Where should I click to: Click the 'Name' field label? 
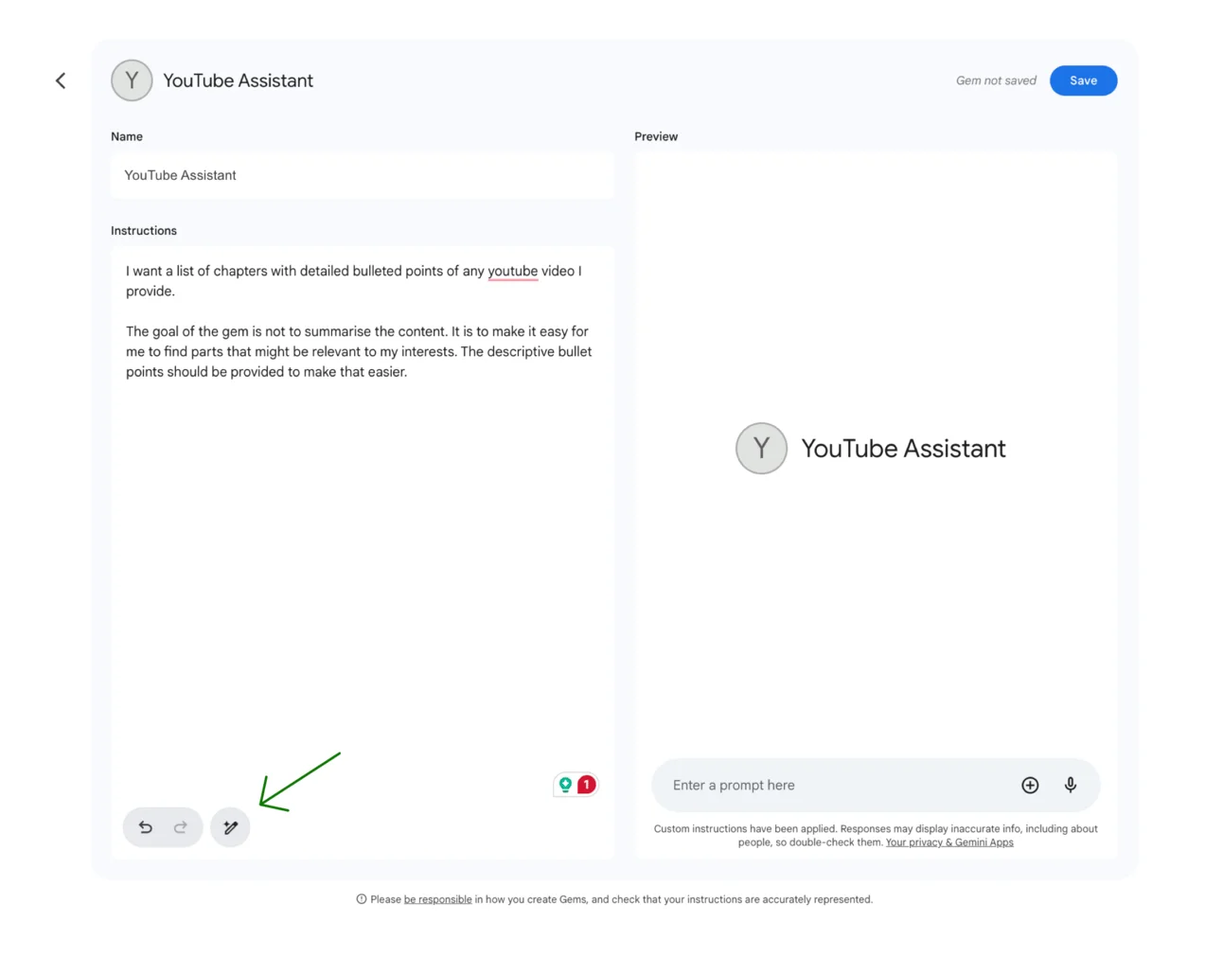pos(127,136)
